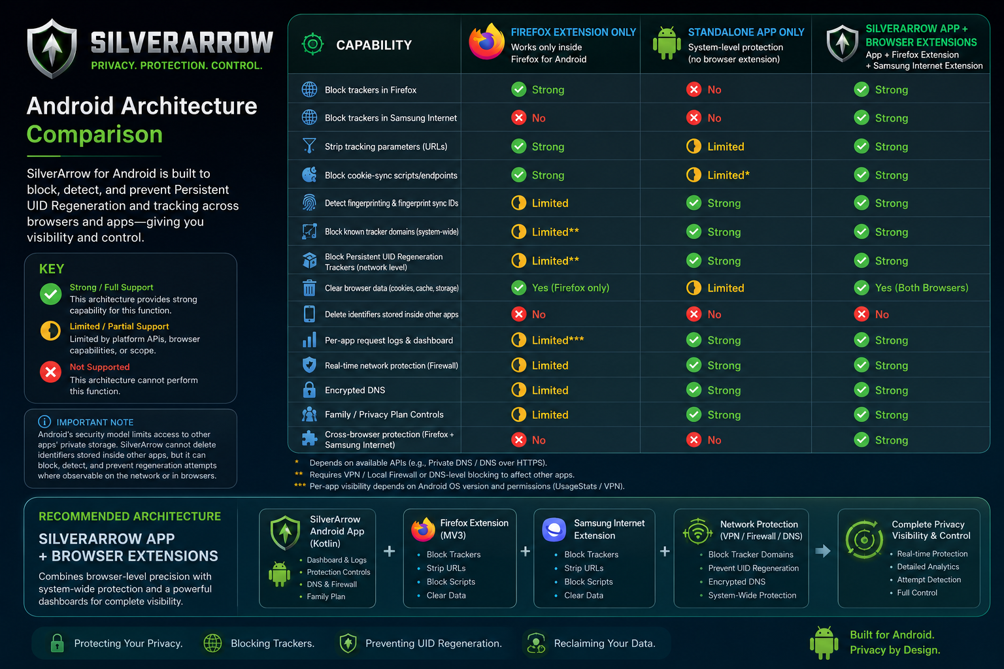The height and width of the screenshot is (669, 1004).
Task: Click funnel icon beside Strip tracking parameters
Action: (x=309, y=146)
